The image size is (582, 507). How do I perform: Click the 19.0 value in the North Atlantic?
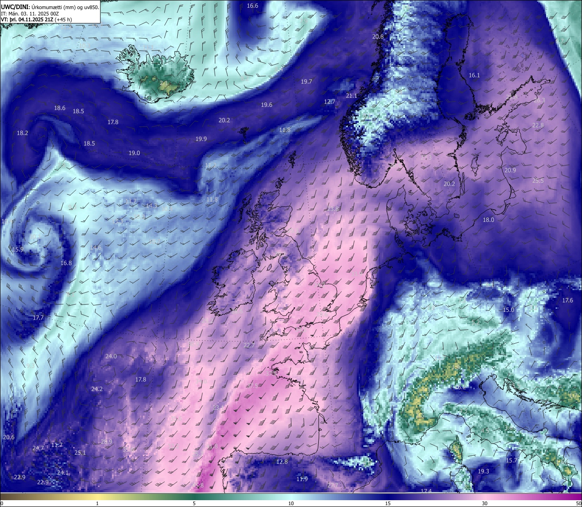click(134, 153)
